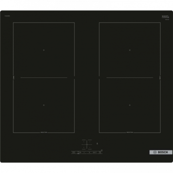Click the front-right cooking zone cross
Image resolution: width=173 pixels, height=173 pixels.
pyautogui.click(x=130, y=105)
